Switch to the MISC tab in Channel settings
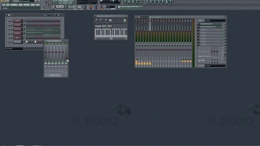Image resolution: width=260 pixels, height=146 pixels. click(104, 26)
